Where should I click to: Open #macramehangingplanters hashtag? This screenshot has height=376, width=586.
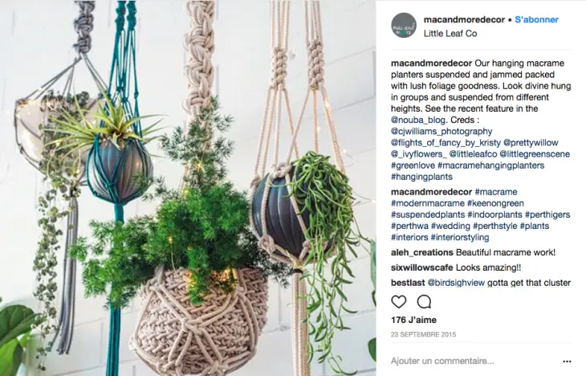click(490, 166)
